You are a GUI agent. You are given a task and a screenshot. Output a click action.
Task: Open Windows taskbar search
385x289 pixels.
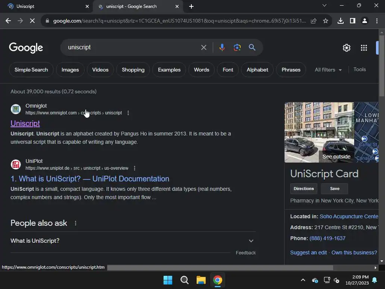point(184,280)
